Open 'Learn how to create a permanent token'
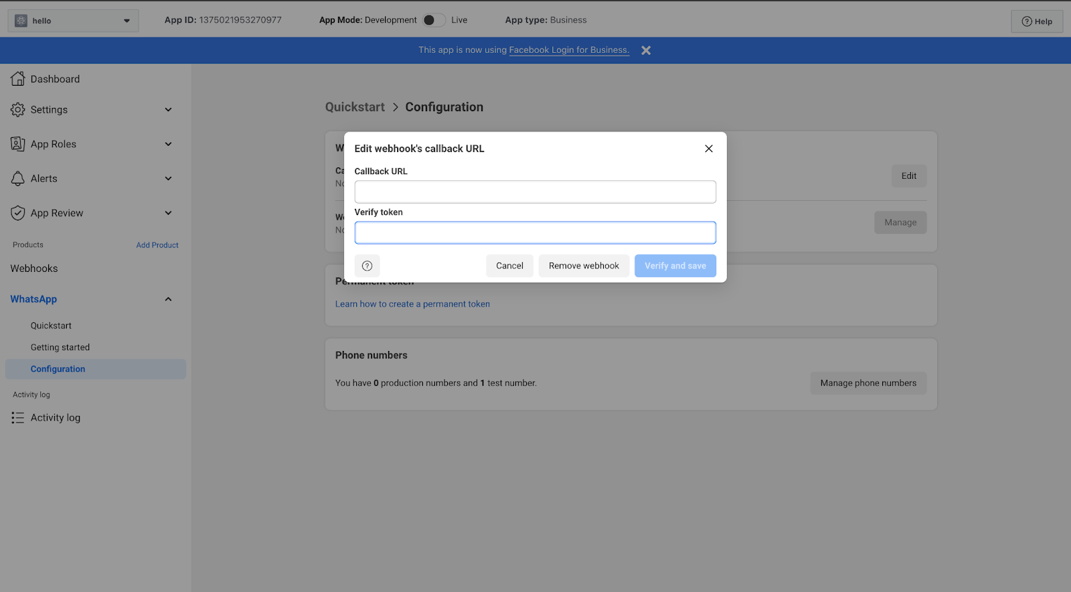The width and height of the screenshot is (1071, 592). [412, 304]
